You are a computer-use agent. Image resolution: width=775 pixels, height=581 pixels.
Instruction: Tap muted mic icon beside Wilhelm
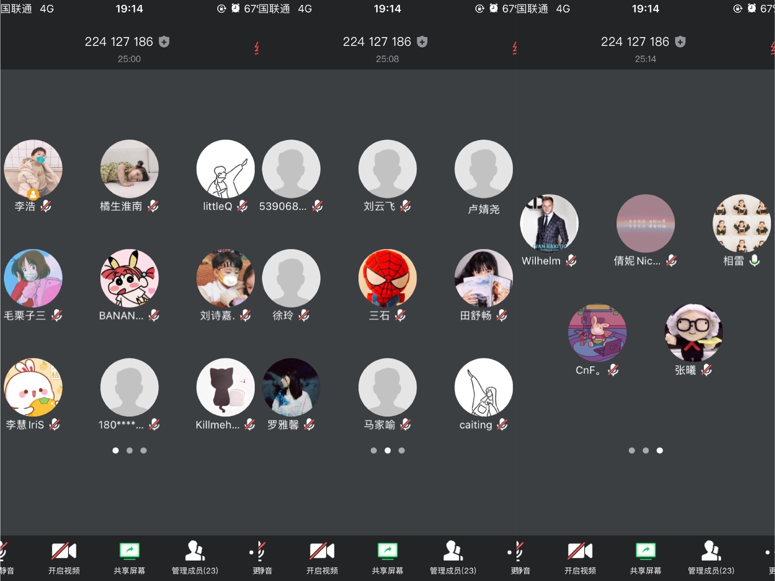(571, 261)
